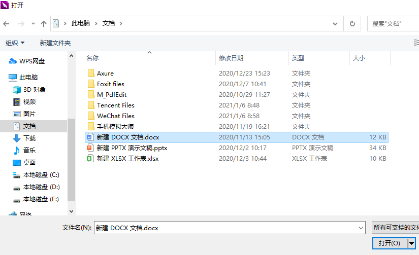
Task: Select 此电脑 in the address path
Action: coord(81,23)
